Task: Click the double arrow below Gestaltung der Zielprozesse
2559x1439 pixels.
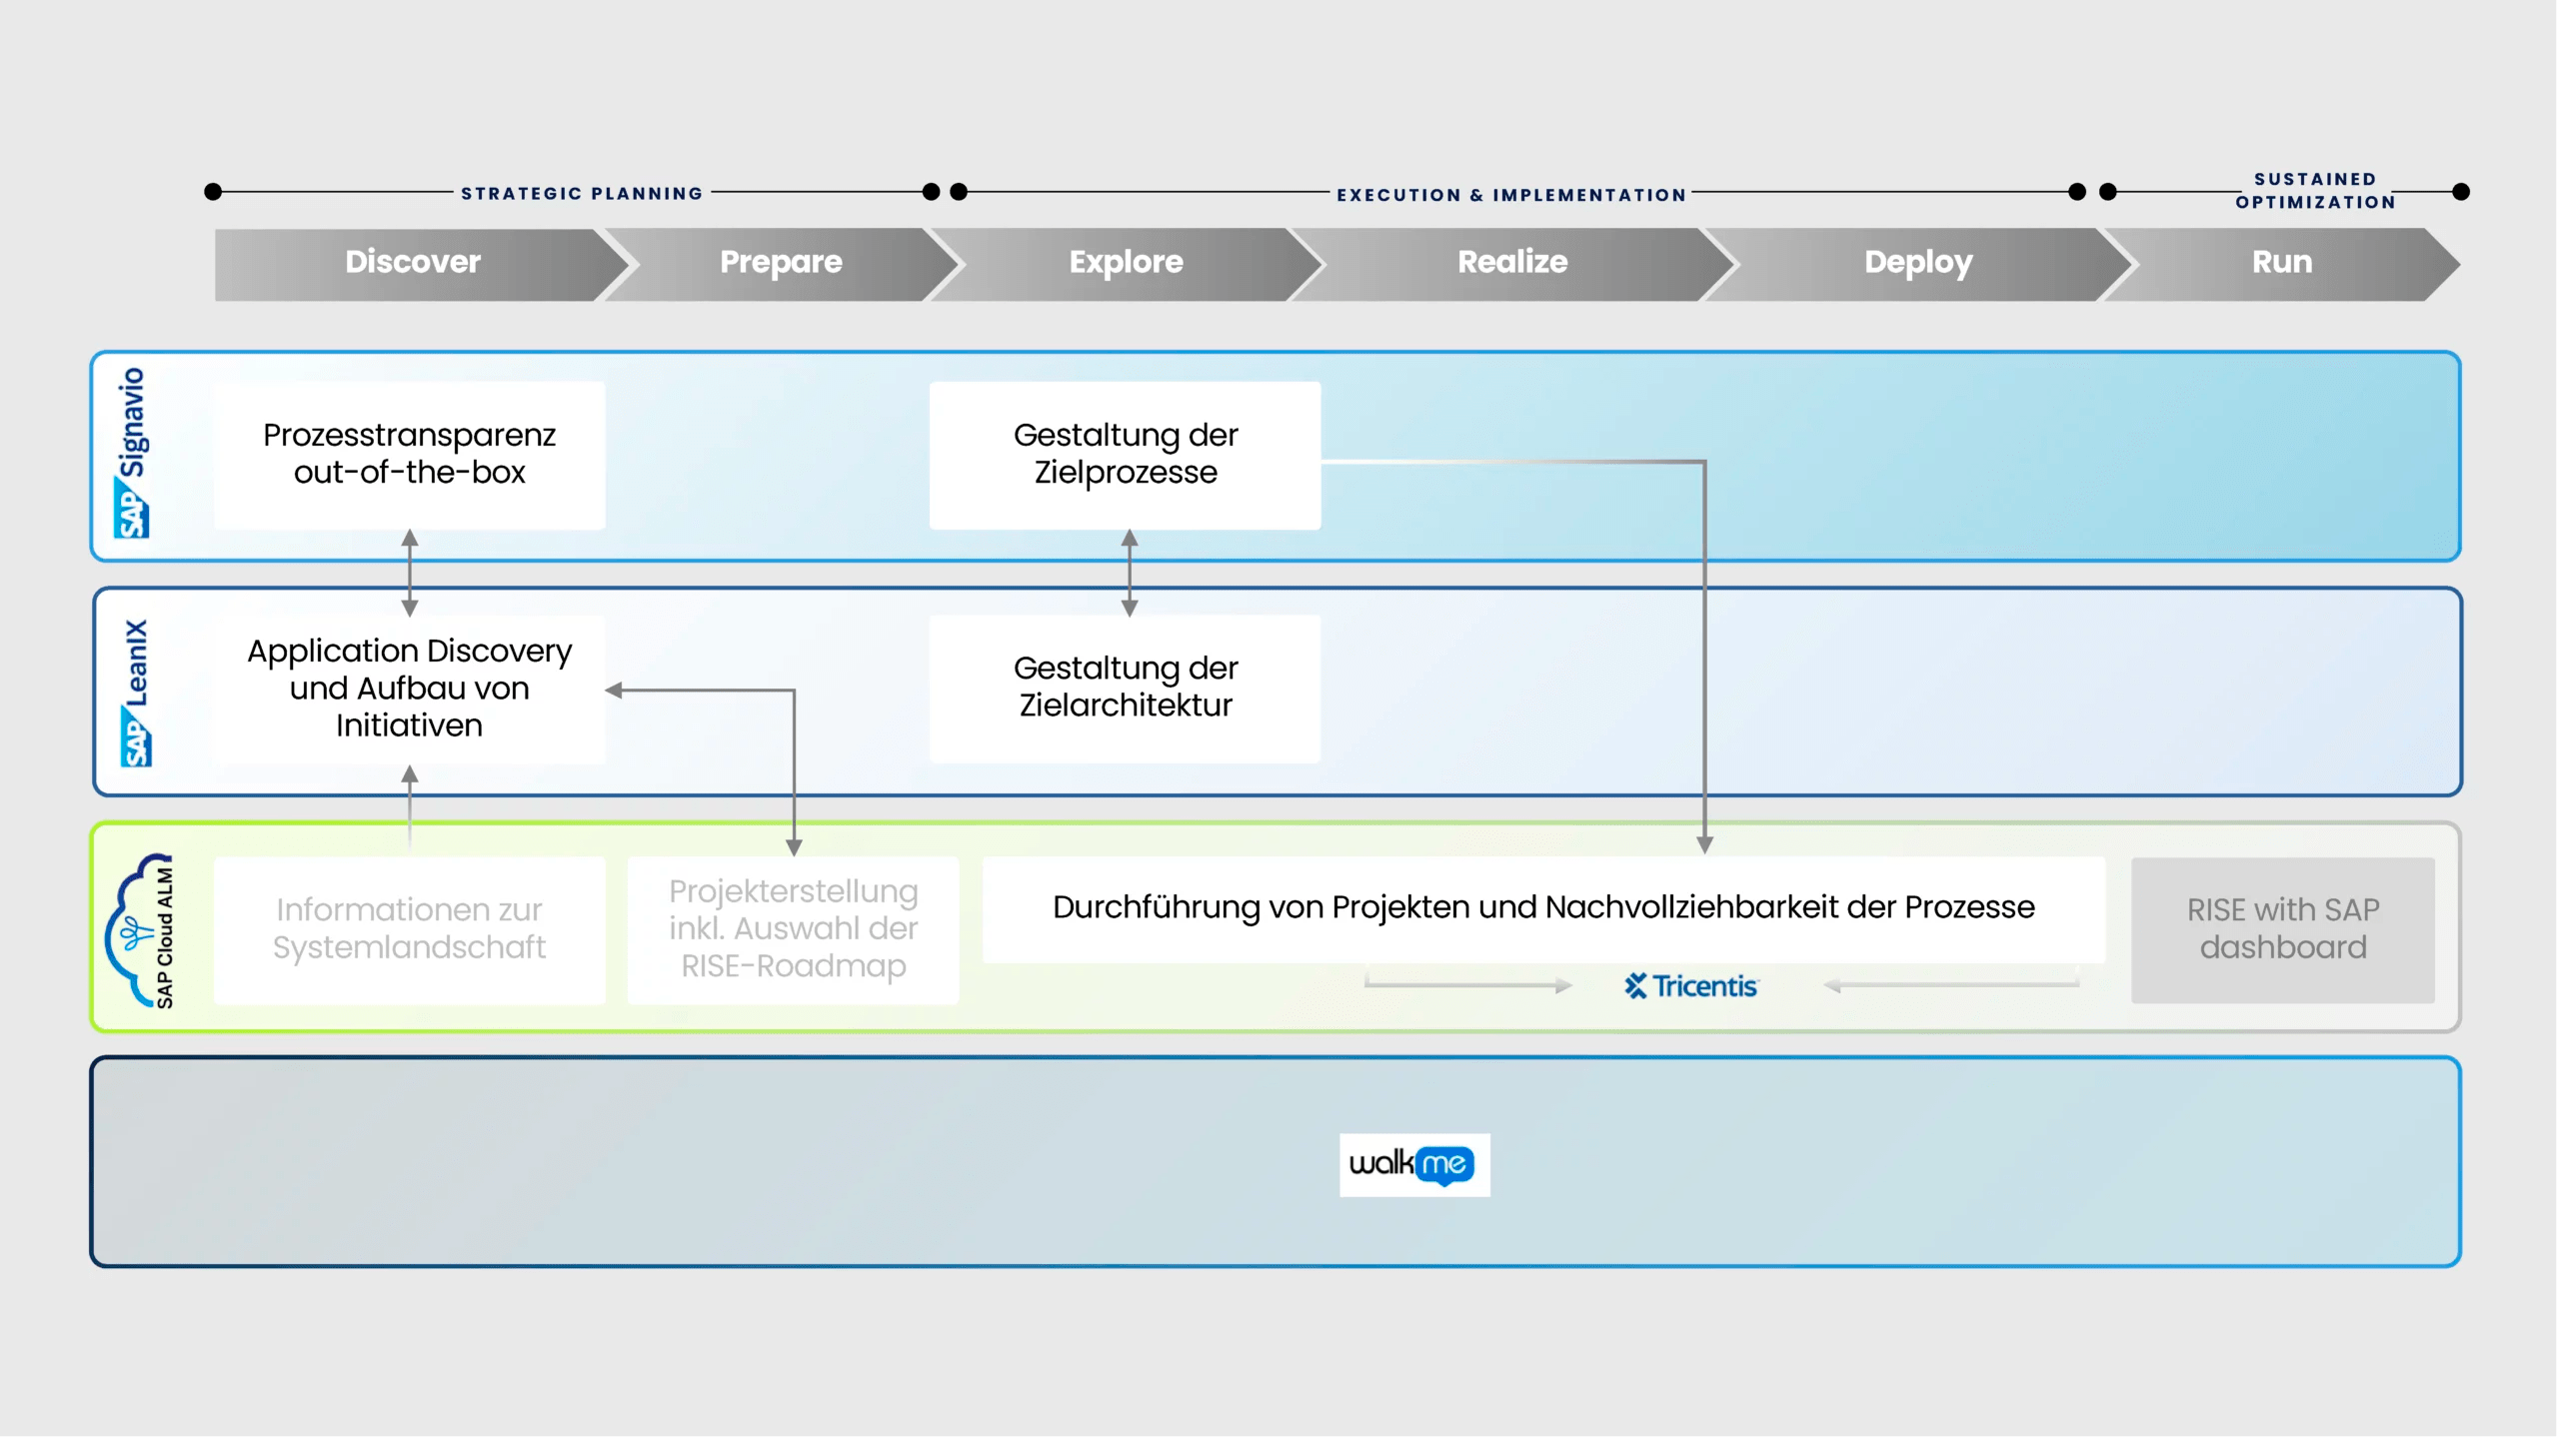Action: [x=1130, y=573]
